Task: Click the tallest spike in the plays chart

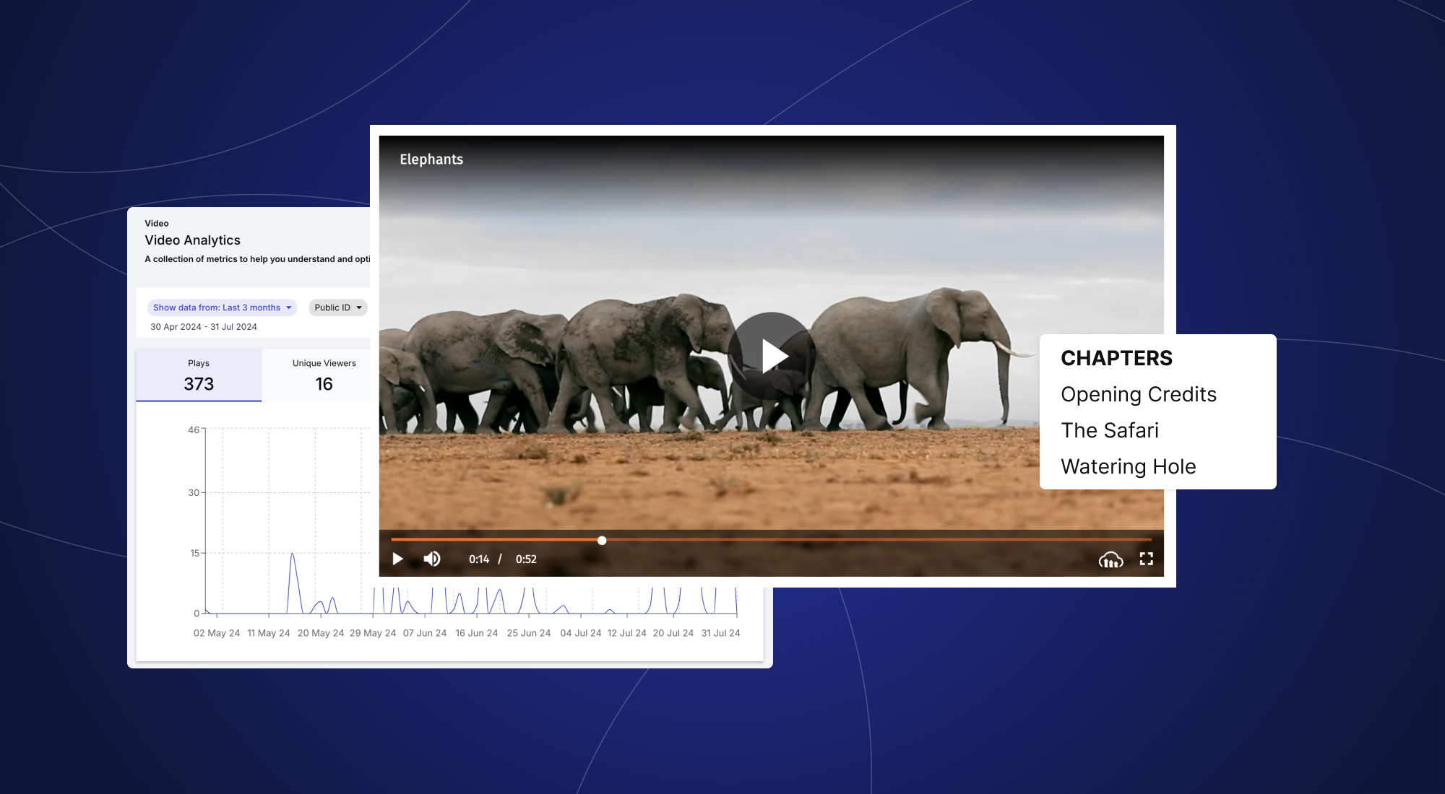Action: click(x=293, y=553)
